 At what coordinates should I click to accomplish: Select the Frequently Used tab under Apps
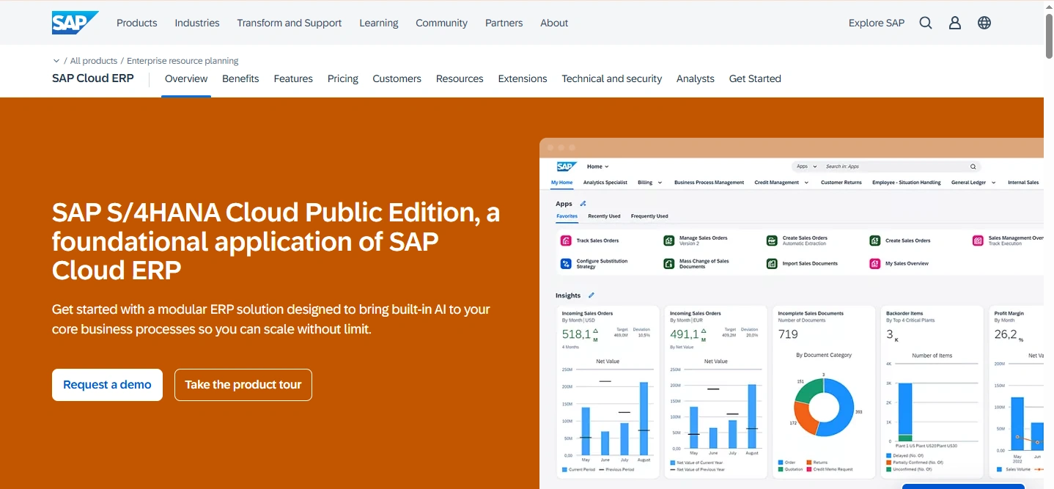649,216
